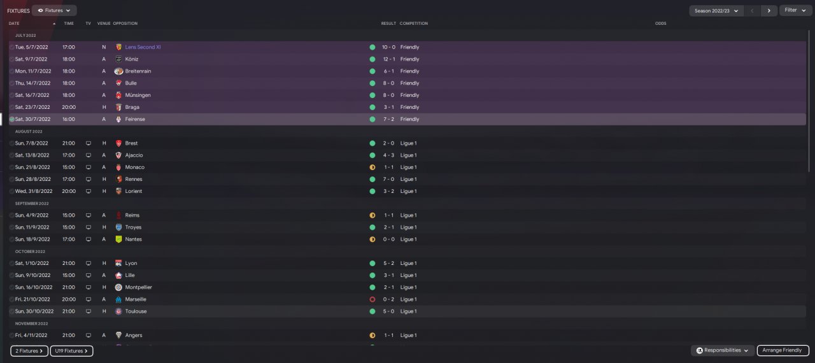Tick the selection circle for Feirense fixture
This screenshot has width=815, height=363.
click(x=11, y=119)
